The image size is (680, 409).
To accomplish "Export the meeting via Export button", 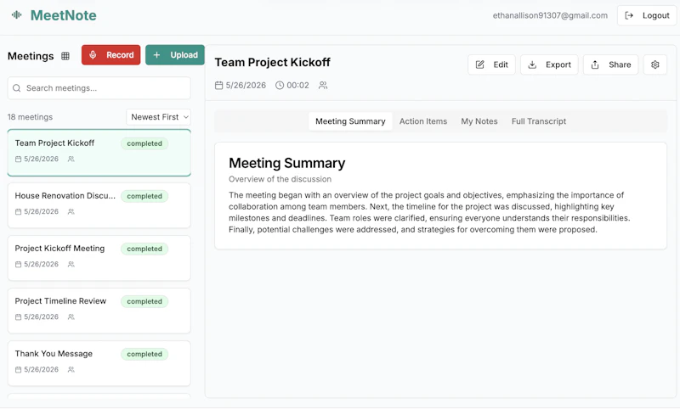I will click(549, 64).
